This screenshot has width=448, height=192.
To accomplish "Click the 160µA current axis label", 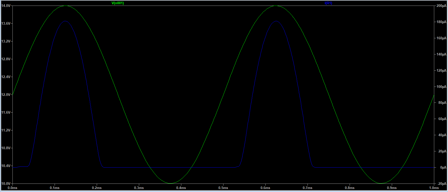I will (x=441, y=38).
